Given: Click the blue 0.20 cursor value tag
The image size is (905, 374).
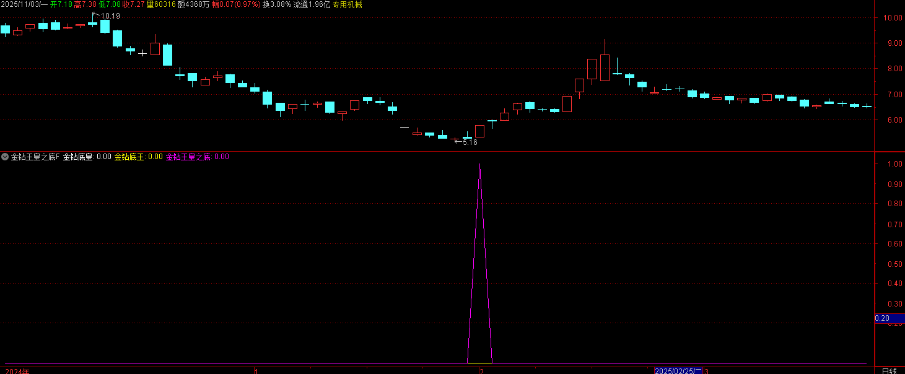Looking at the screenshot, I should (889, 318).
